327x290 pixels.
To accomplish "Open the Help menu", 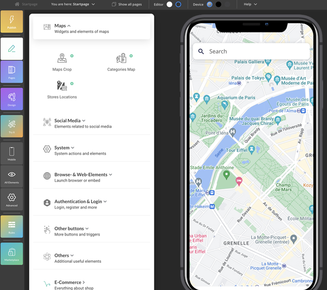I will 250,4.
